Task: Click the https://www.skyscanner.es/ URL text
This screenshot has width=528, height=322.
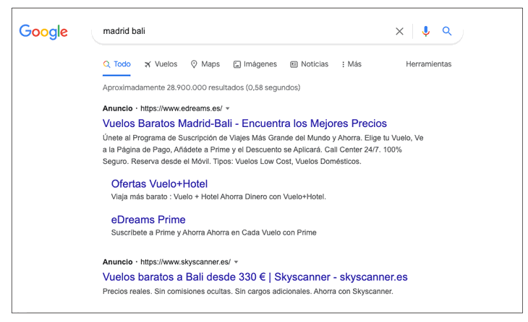Action: [x=186, y=262]
